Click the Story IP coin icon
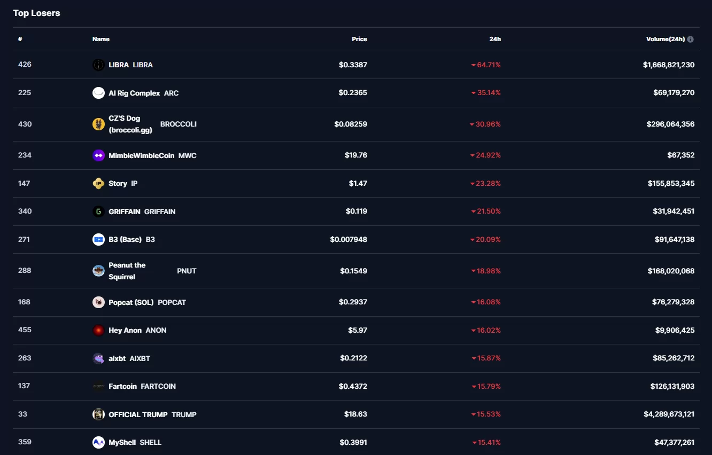The width and height of the screenshot is (712, 455). [x=98, y=184]
